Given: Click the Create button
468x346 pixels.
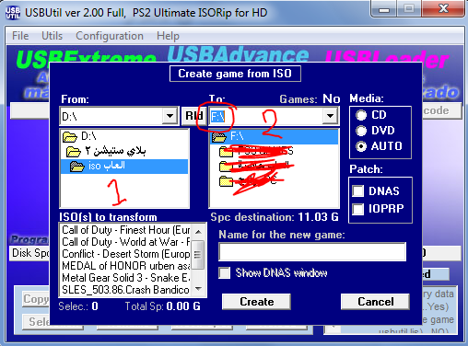Looking at the screenshot, I should (x=256, y=302).
